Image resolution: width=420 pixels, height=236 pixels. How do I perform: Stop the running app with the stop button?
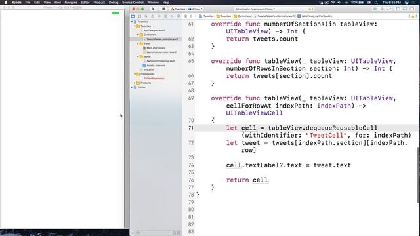pyautogui.click(x=163, y=9)
